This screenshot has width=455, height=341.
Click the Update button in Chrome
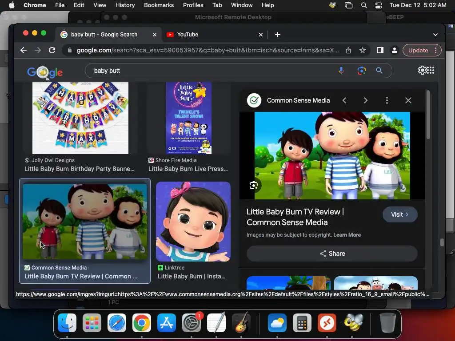(x=418, y=50)
